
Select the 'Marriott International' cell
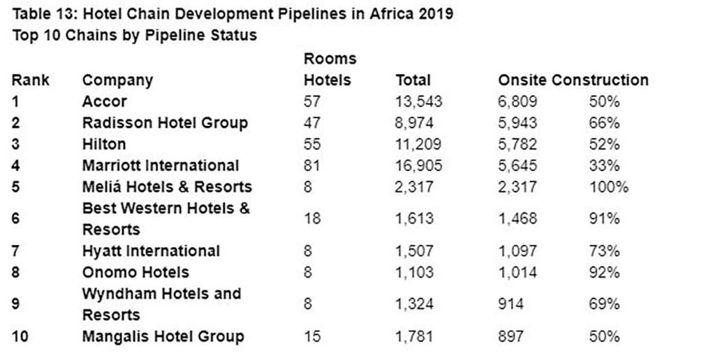161,166
